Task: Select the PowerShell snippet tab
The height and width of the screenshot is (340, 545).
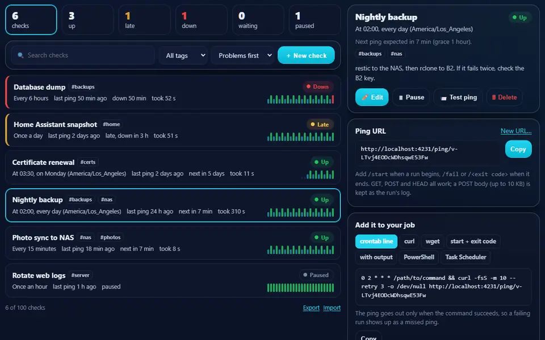Action: 419,257
